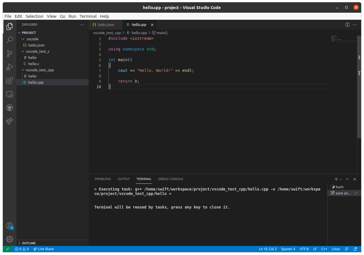
Task: Open editor More Actions ellipsis
Action: coord(355,25)
